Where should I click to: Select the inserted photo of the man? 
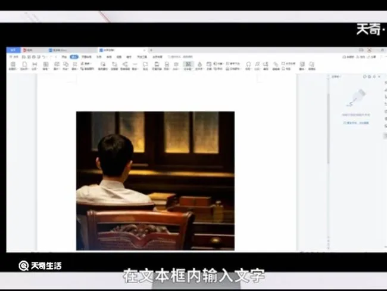pyautogui.click(x=155, y=181)
